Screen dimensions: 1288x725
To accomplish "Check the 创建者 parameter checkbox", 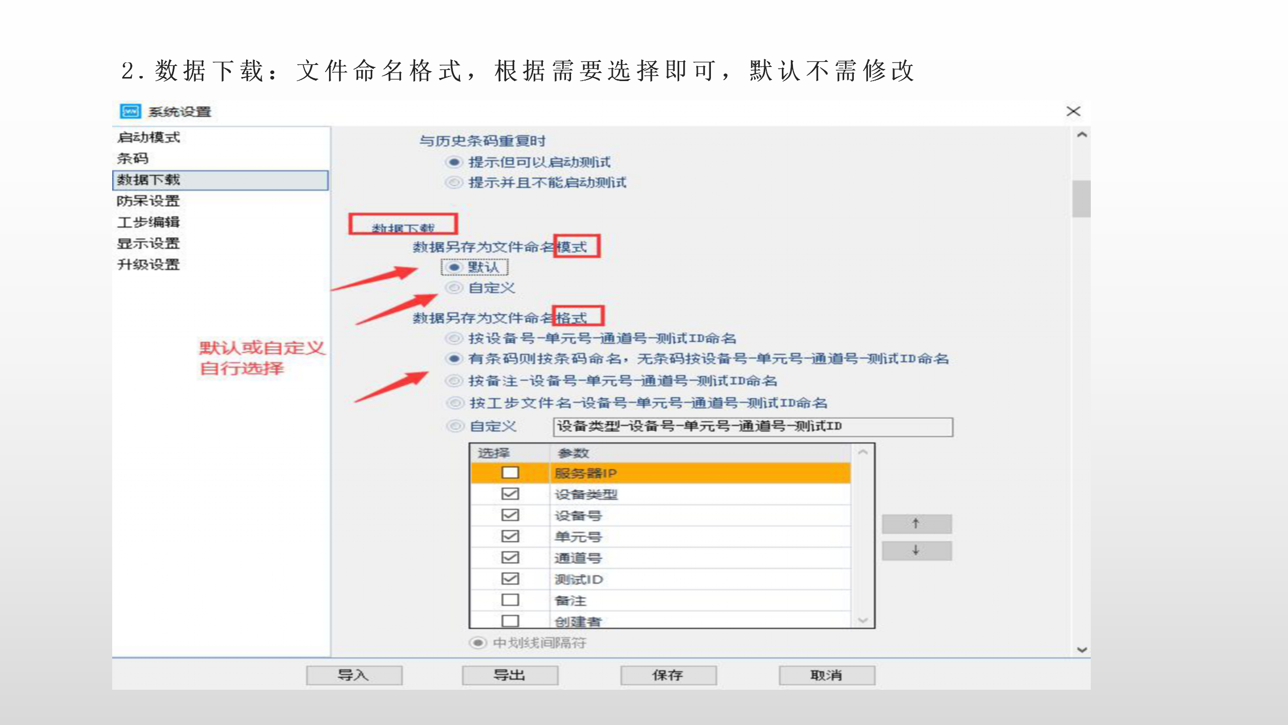I will pos(510,621).
